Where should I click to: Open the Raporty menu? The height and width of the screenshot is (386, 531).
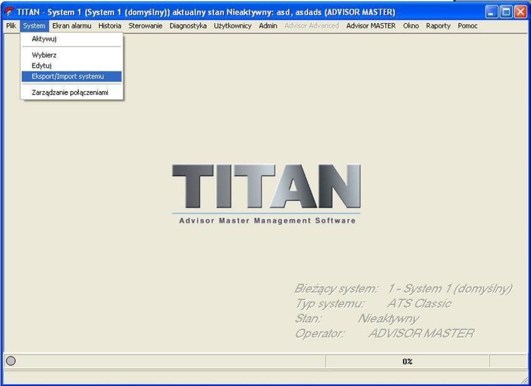438,26
